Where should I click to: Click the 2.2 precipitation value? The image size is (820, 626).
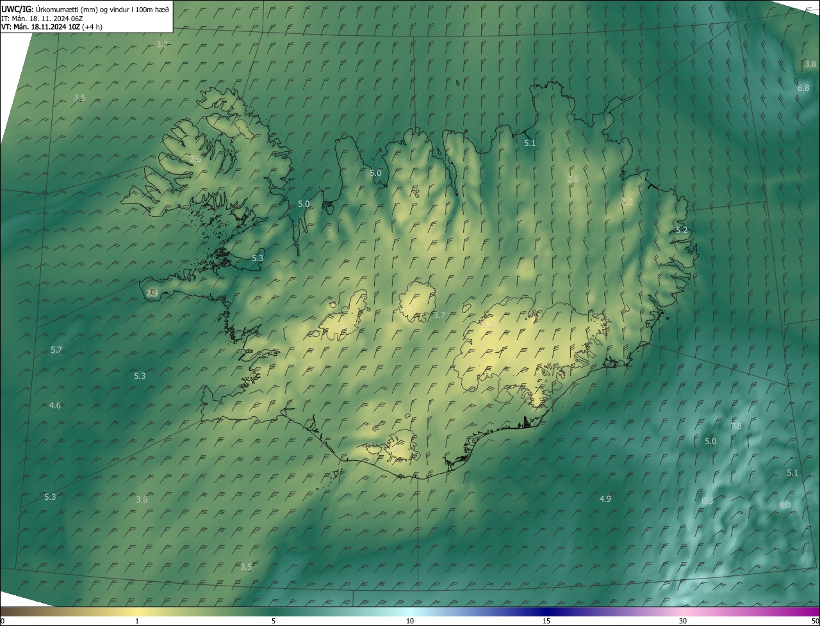point(627,202)
